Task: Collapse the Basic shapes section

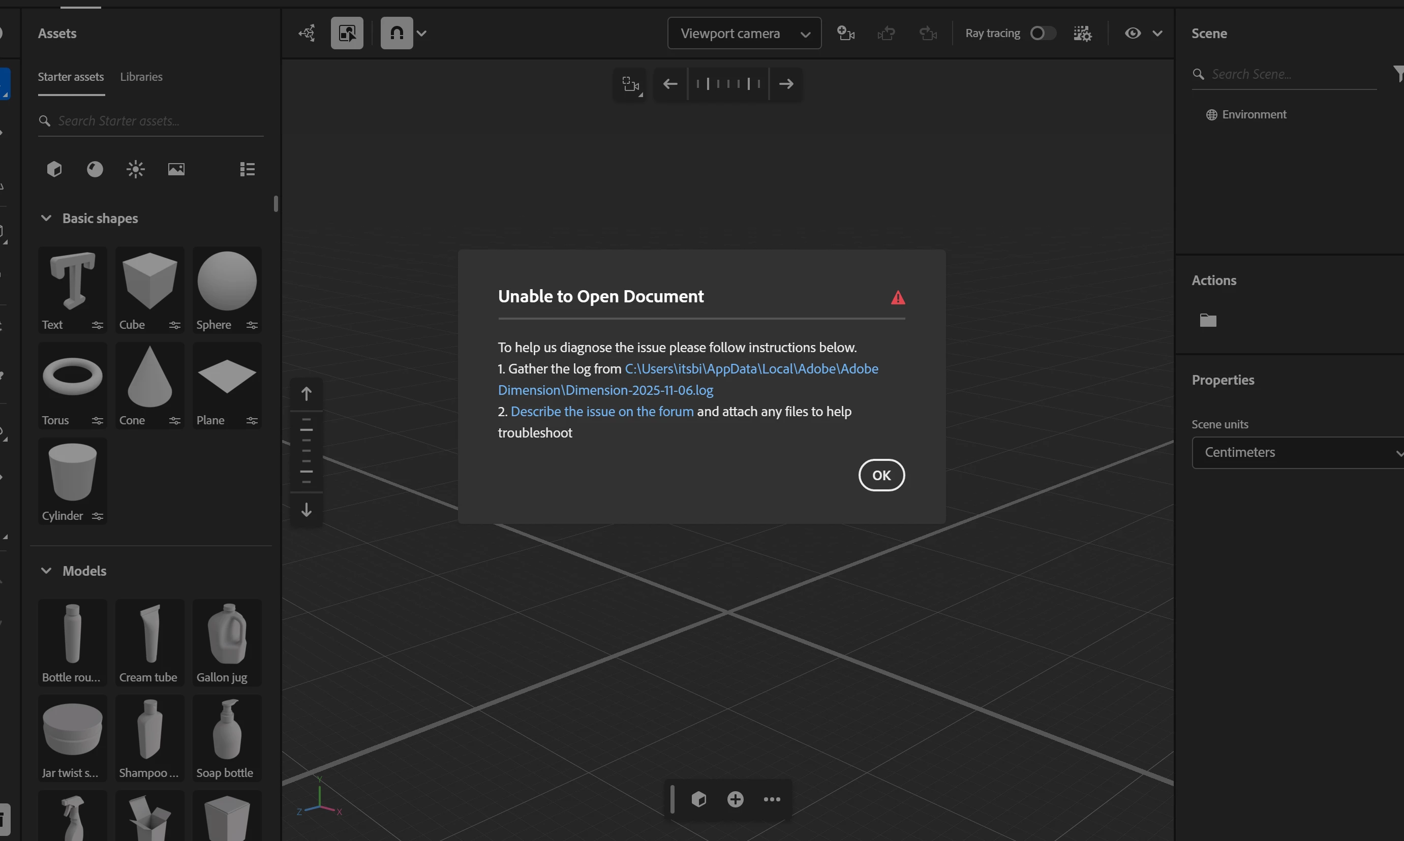Action: pos(46,218)
